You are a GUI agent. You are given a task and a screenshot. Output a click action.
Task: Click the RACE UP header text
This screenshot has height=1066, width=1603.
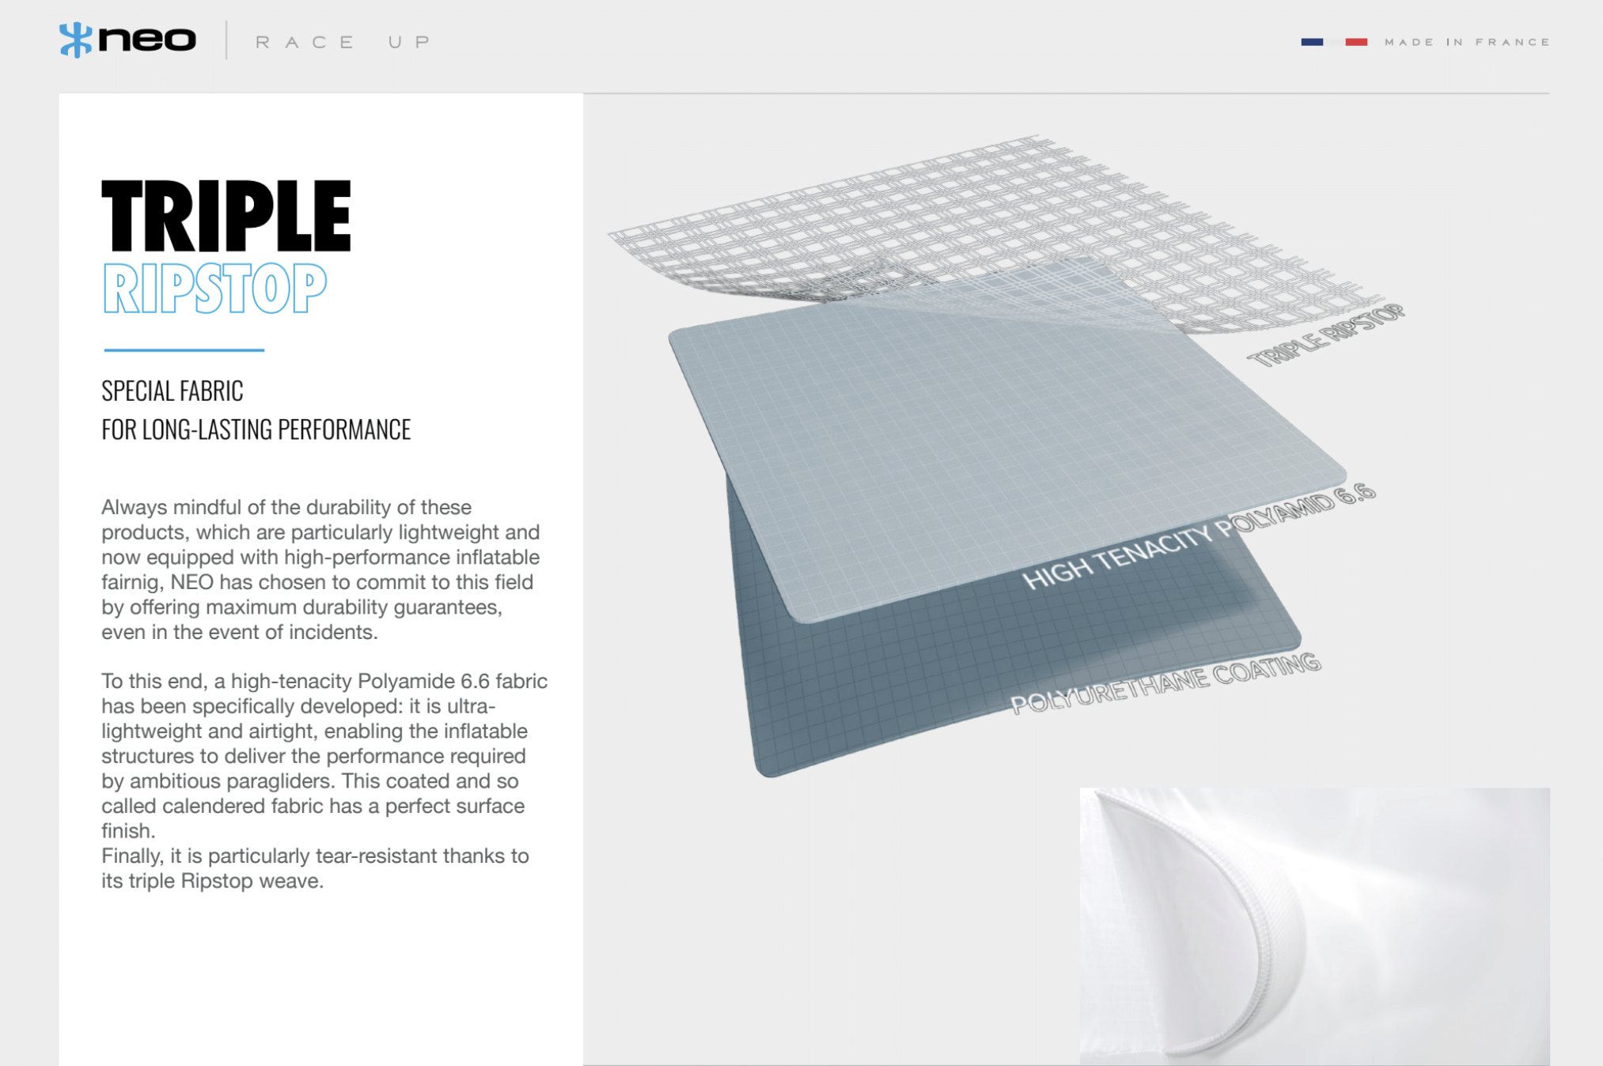click(342, 42)
